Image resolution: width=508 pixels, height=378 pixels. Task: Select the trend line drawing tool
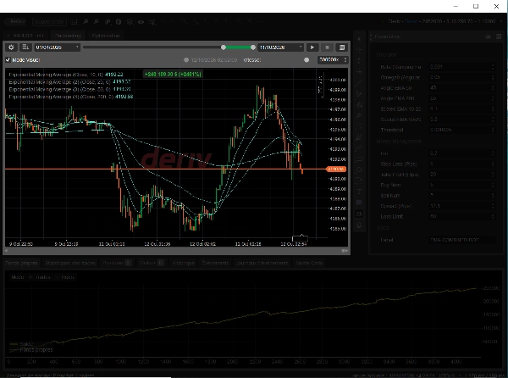tap(359, 83)
